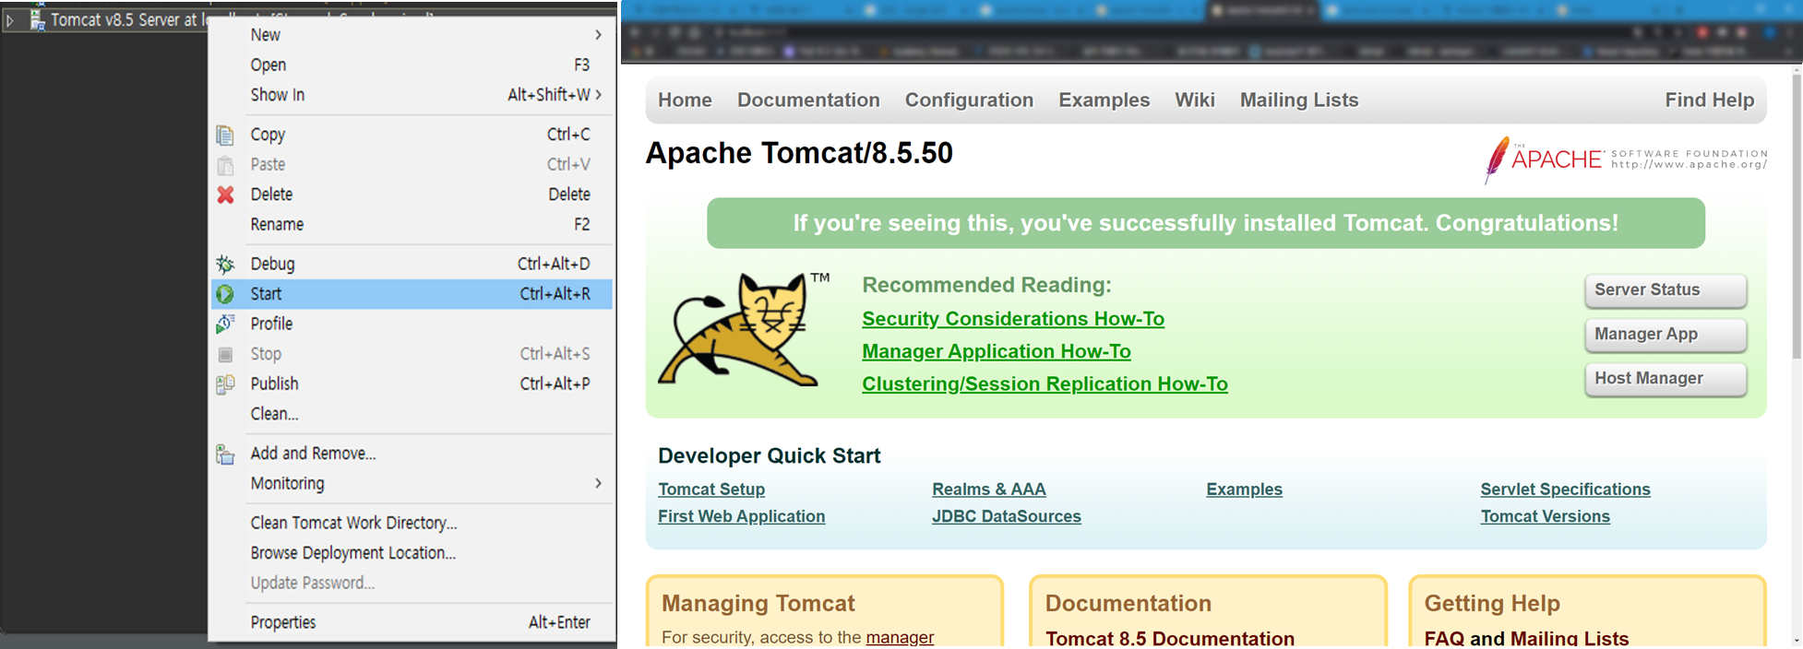Click the green Start play icon
This screenshot has width=1803, height=649.
point(225,294)
